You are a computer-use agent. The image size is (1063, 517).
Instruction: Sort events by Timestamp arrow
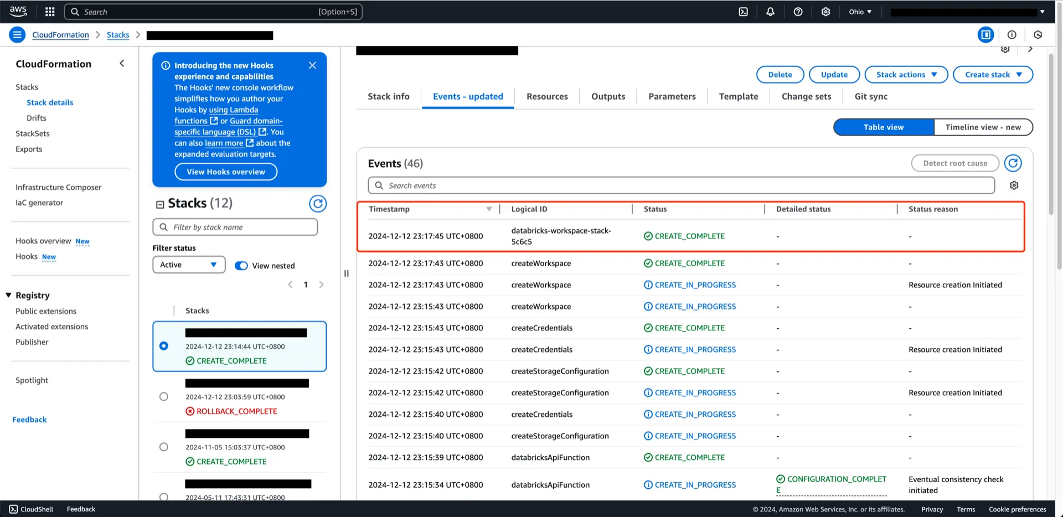[489, 209]
